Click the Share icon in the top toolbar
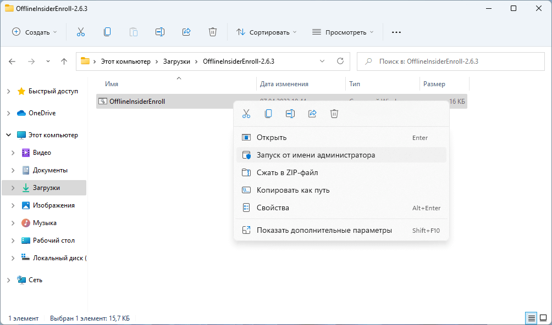The width and height of the screenshot is (552, 325). [x=186, y=32]
